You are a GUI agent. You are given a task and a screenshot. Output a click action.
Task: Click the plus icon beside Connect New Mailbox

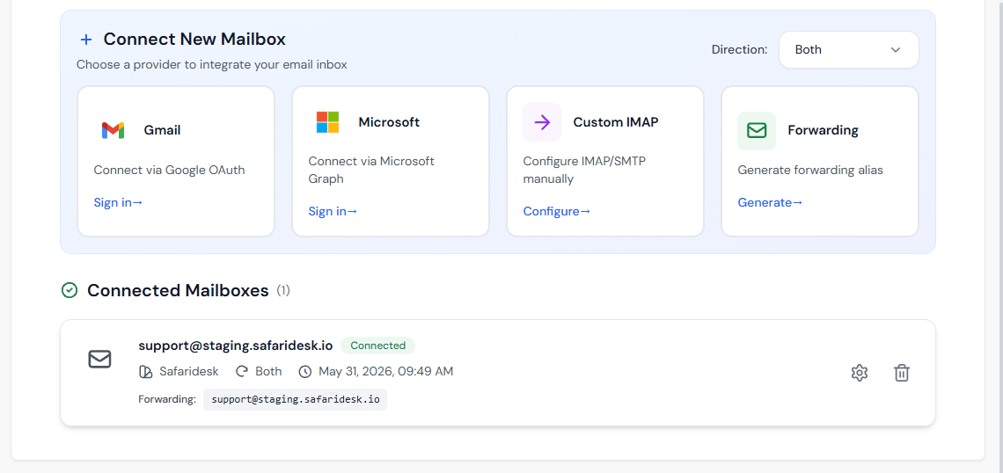coord(86,40)
